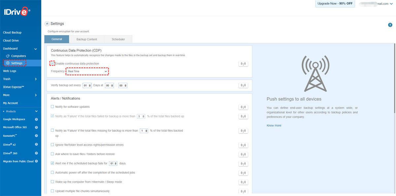This screenshot has height=196, width=396.
Task: Expand the Trash submenu
Action: click(x=36, y=79)
